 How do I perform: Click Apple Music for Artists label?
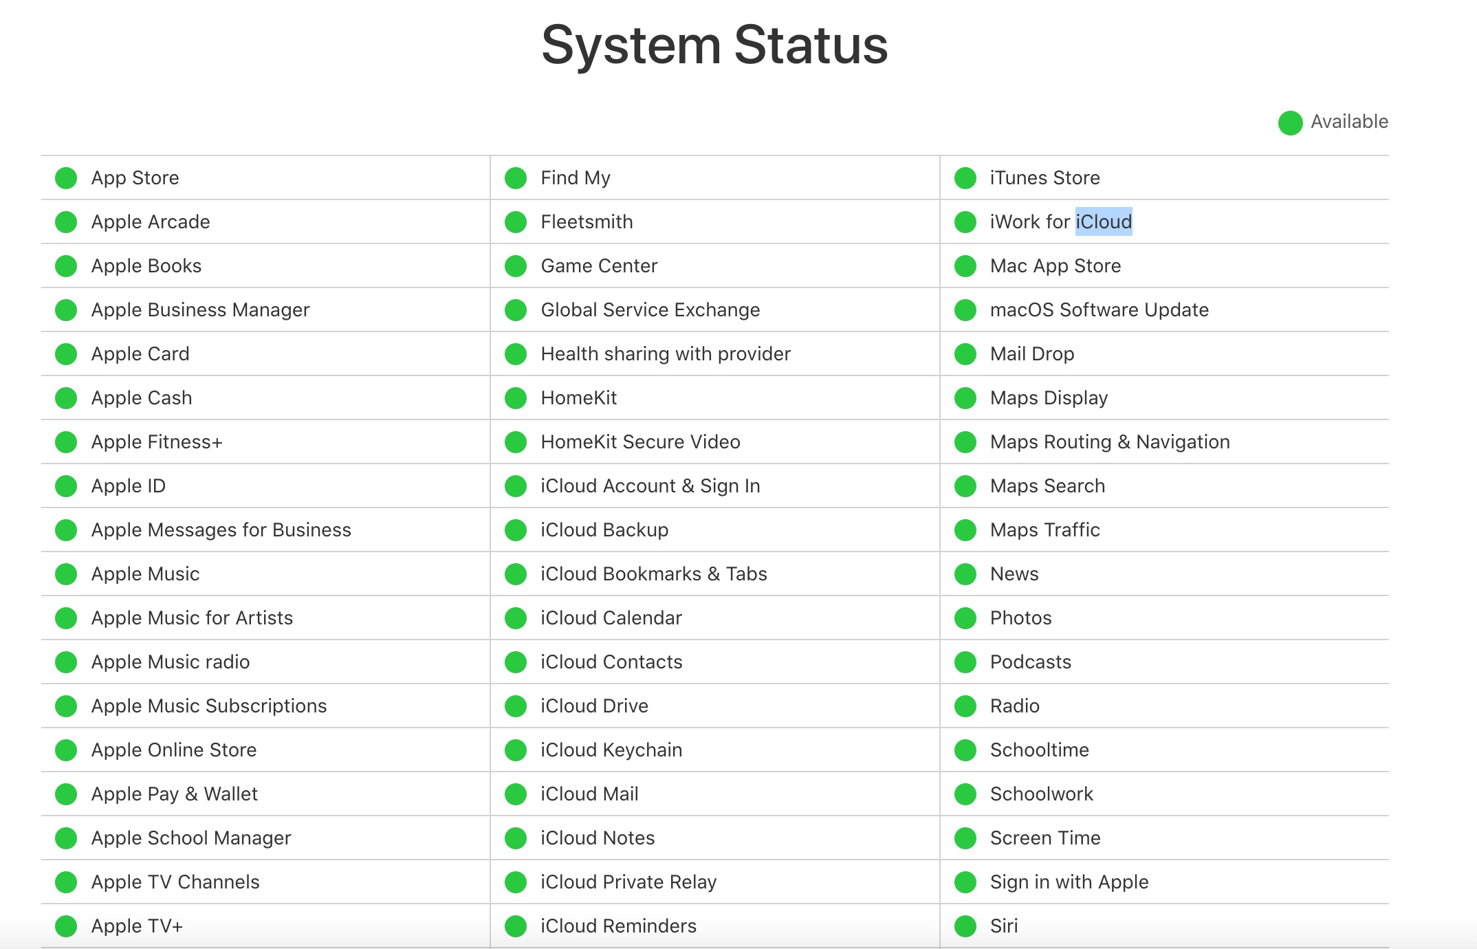tap(193, 618)
